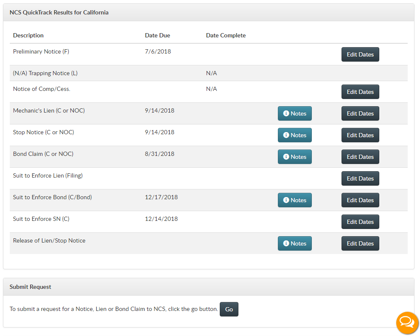Edit dates for Suit to Enforce Lien
The height and width of the screenshot is (336, 420).
tap(360, 178)
